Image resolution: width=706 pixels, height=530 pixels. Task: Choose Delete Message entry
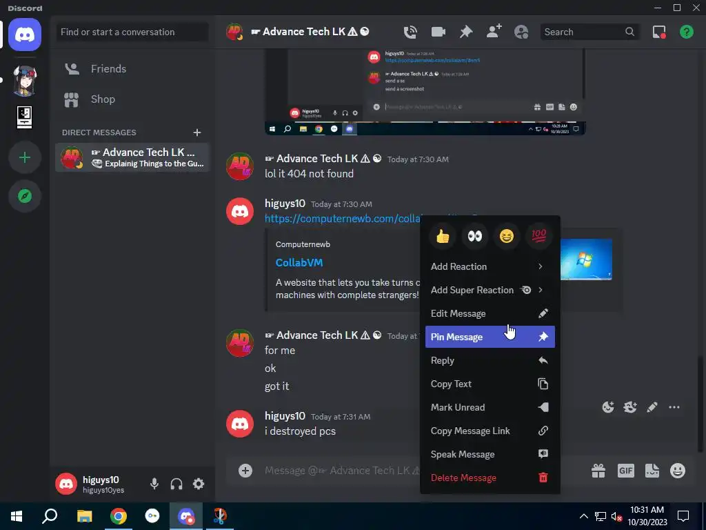(x=490, y=478)
